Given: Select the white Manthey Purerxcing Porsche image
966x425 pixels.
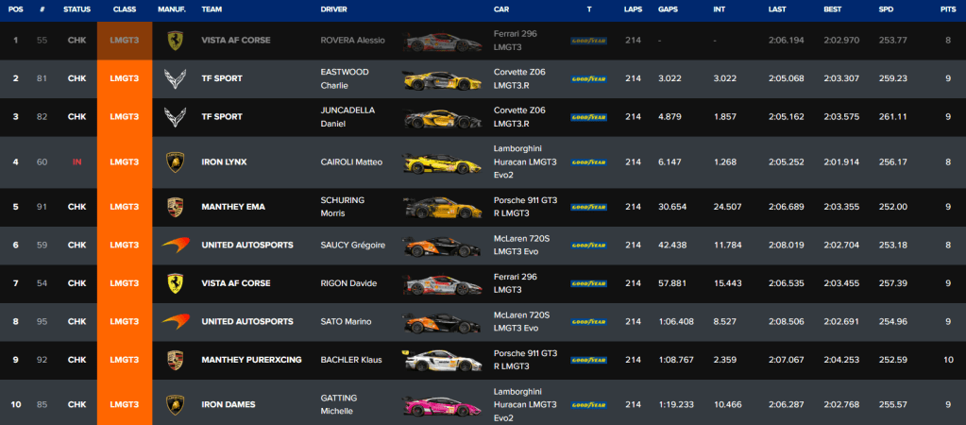Looking at the screenshot, I should tap(442, 361).
